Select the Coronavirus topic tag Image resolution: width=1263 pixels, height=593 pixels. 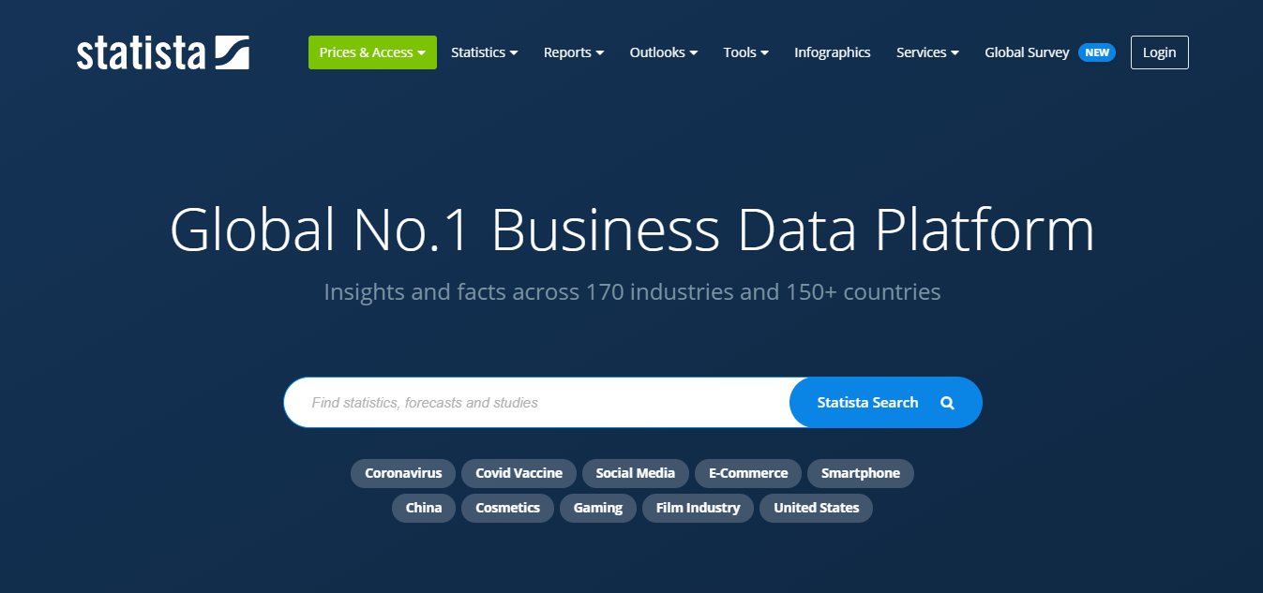click(403, 473)
